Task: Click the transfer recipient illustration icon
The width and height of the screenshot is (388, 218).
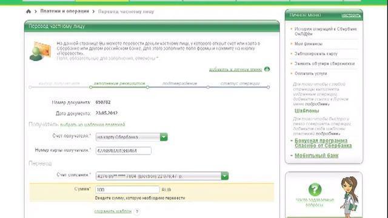Action: click(x=40, y=51)
